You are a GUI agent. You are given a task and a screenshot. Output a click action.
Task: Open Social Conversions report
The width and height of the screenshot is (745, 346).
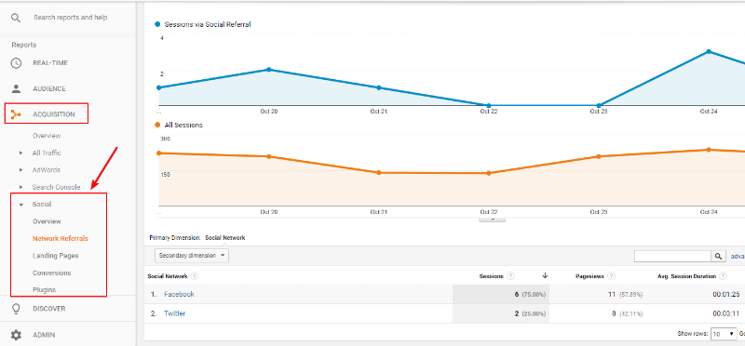click(x=52, y=273)
